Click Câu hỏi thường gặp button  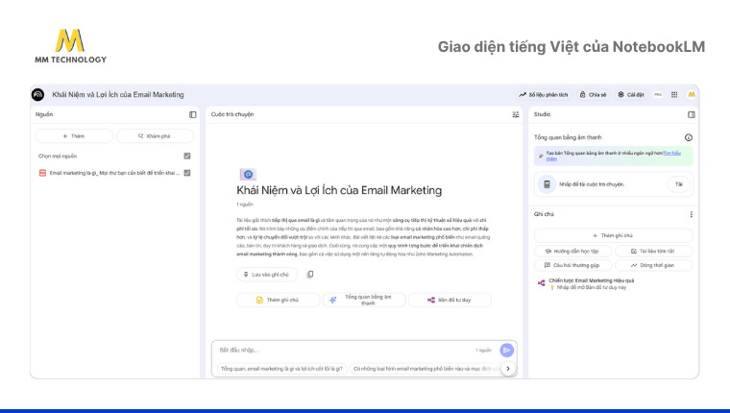point(572,265)
